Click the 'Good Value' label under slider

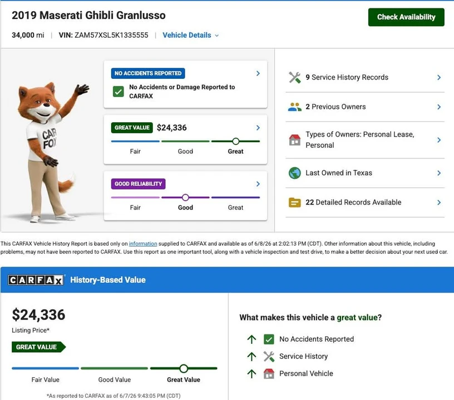point(115,380)
